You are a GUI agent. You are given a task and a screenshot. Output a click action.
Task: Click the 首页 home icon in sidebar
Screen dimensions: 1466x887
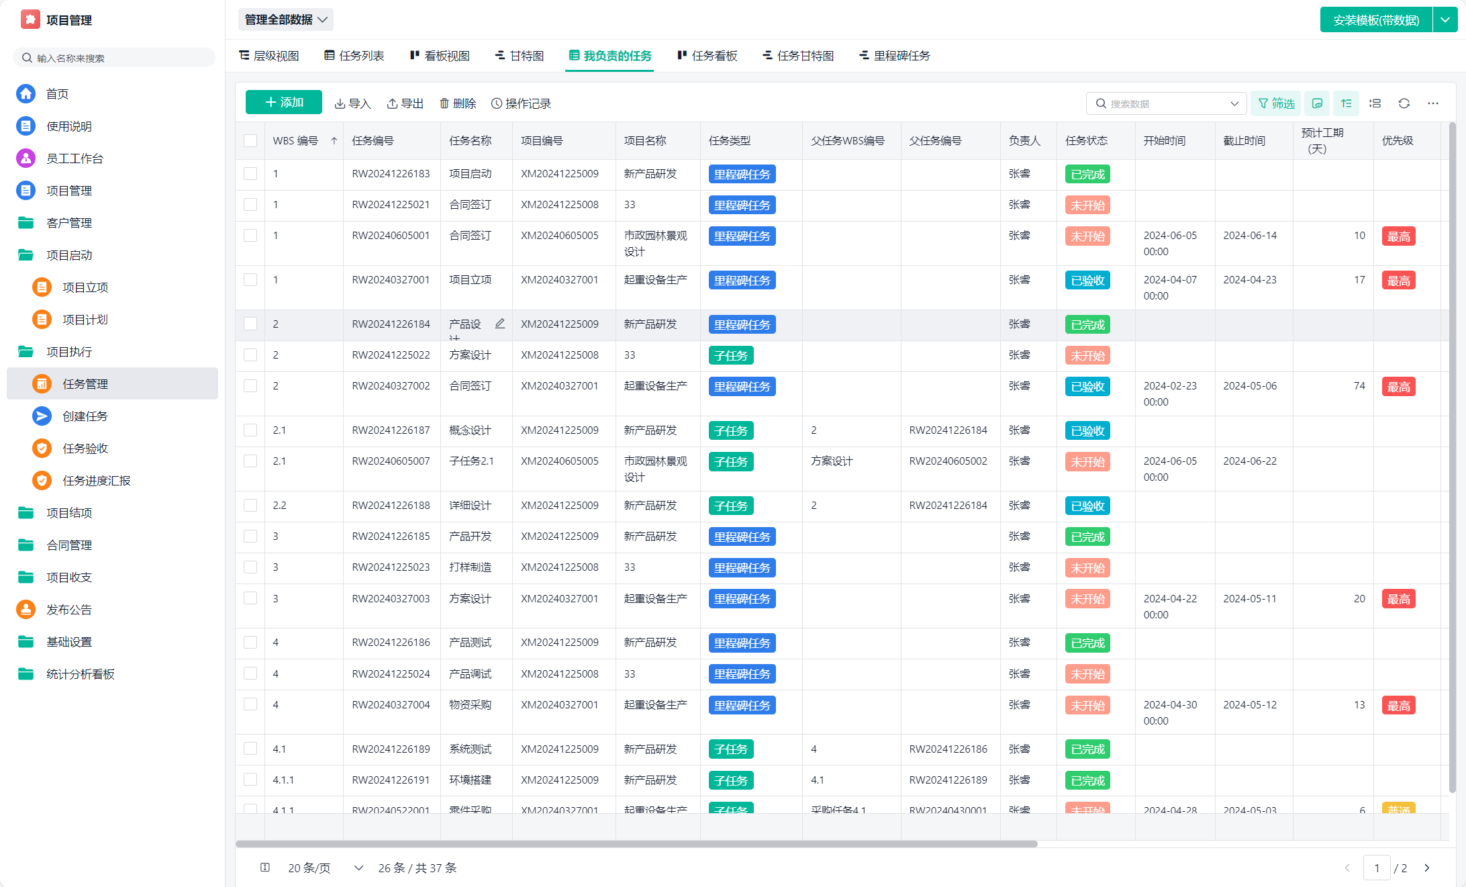pos(26,93)
